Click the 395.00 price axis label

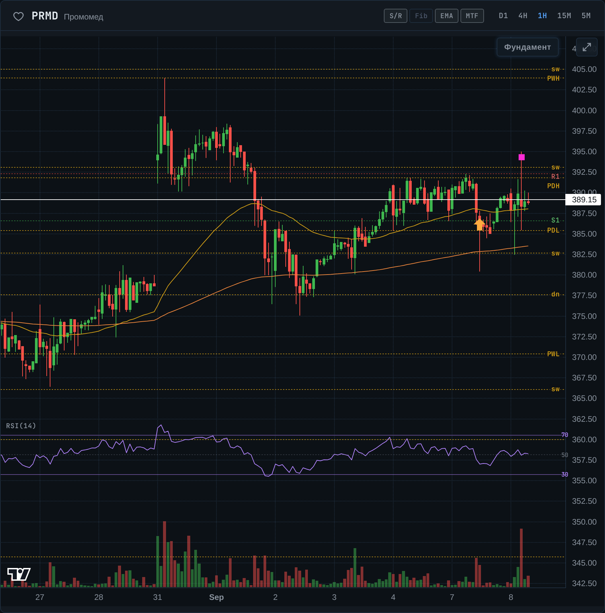[x=584, y=152]
